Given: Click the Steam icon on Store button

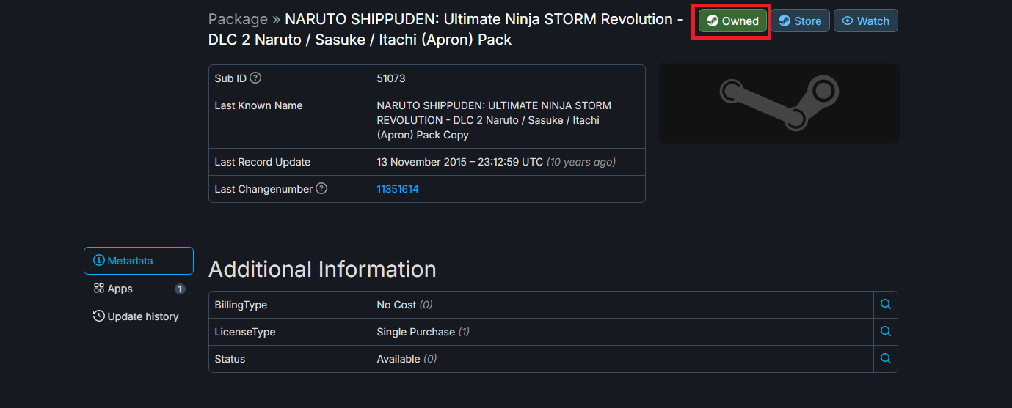Looking at the screenshot, I should [x=785, y=21].
